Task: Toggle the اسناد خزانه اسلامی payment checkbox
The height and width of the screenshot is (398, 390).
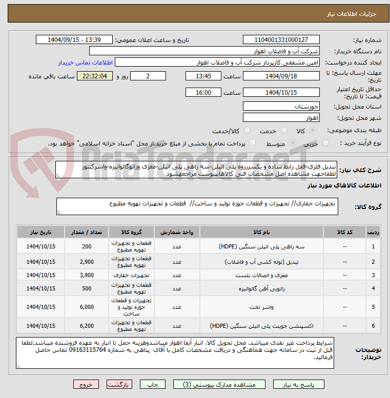Action: pos(252,142)
